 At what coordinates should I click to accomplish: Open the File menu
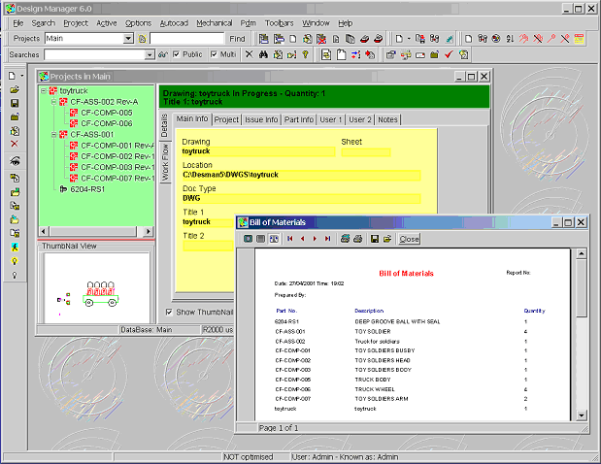(18, 23)
